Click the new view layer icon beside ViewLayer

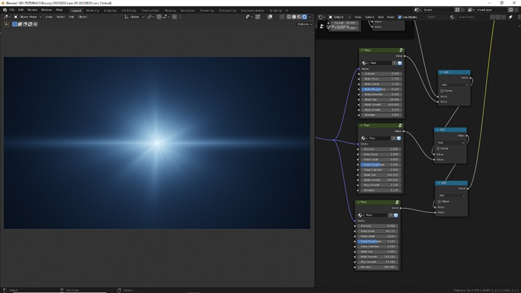click(x=511, y=10)
